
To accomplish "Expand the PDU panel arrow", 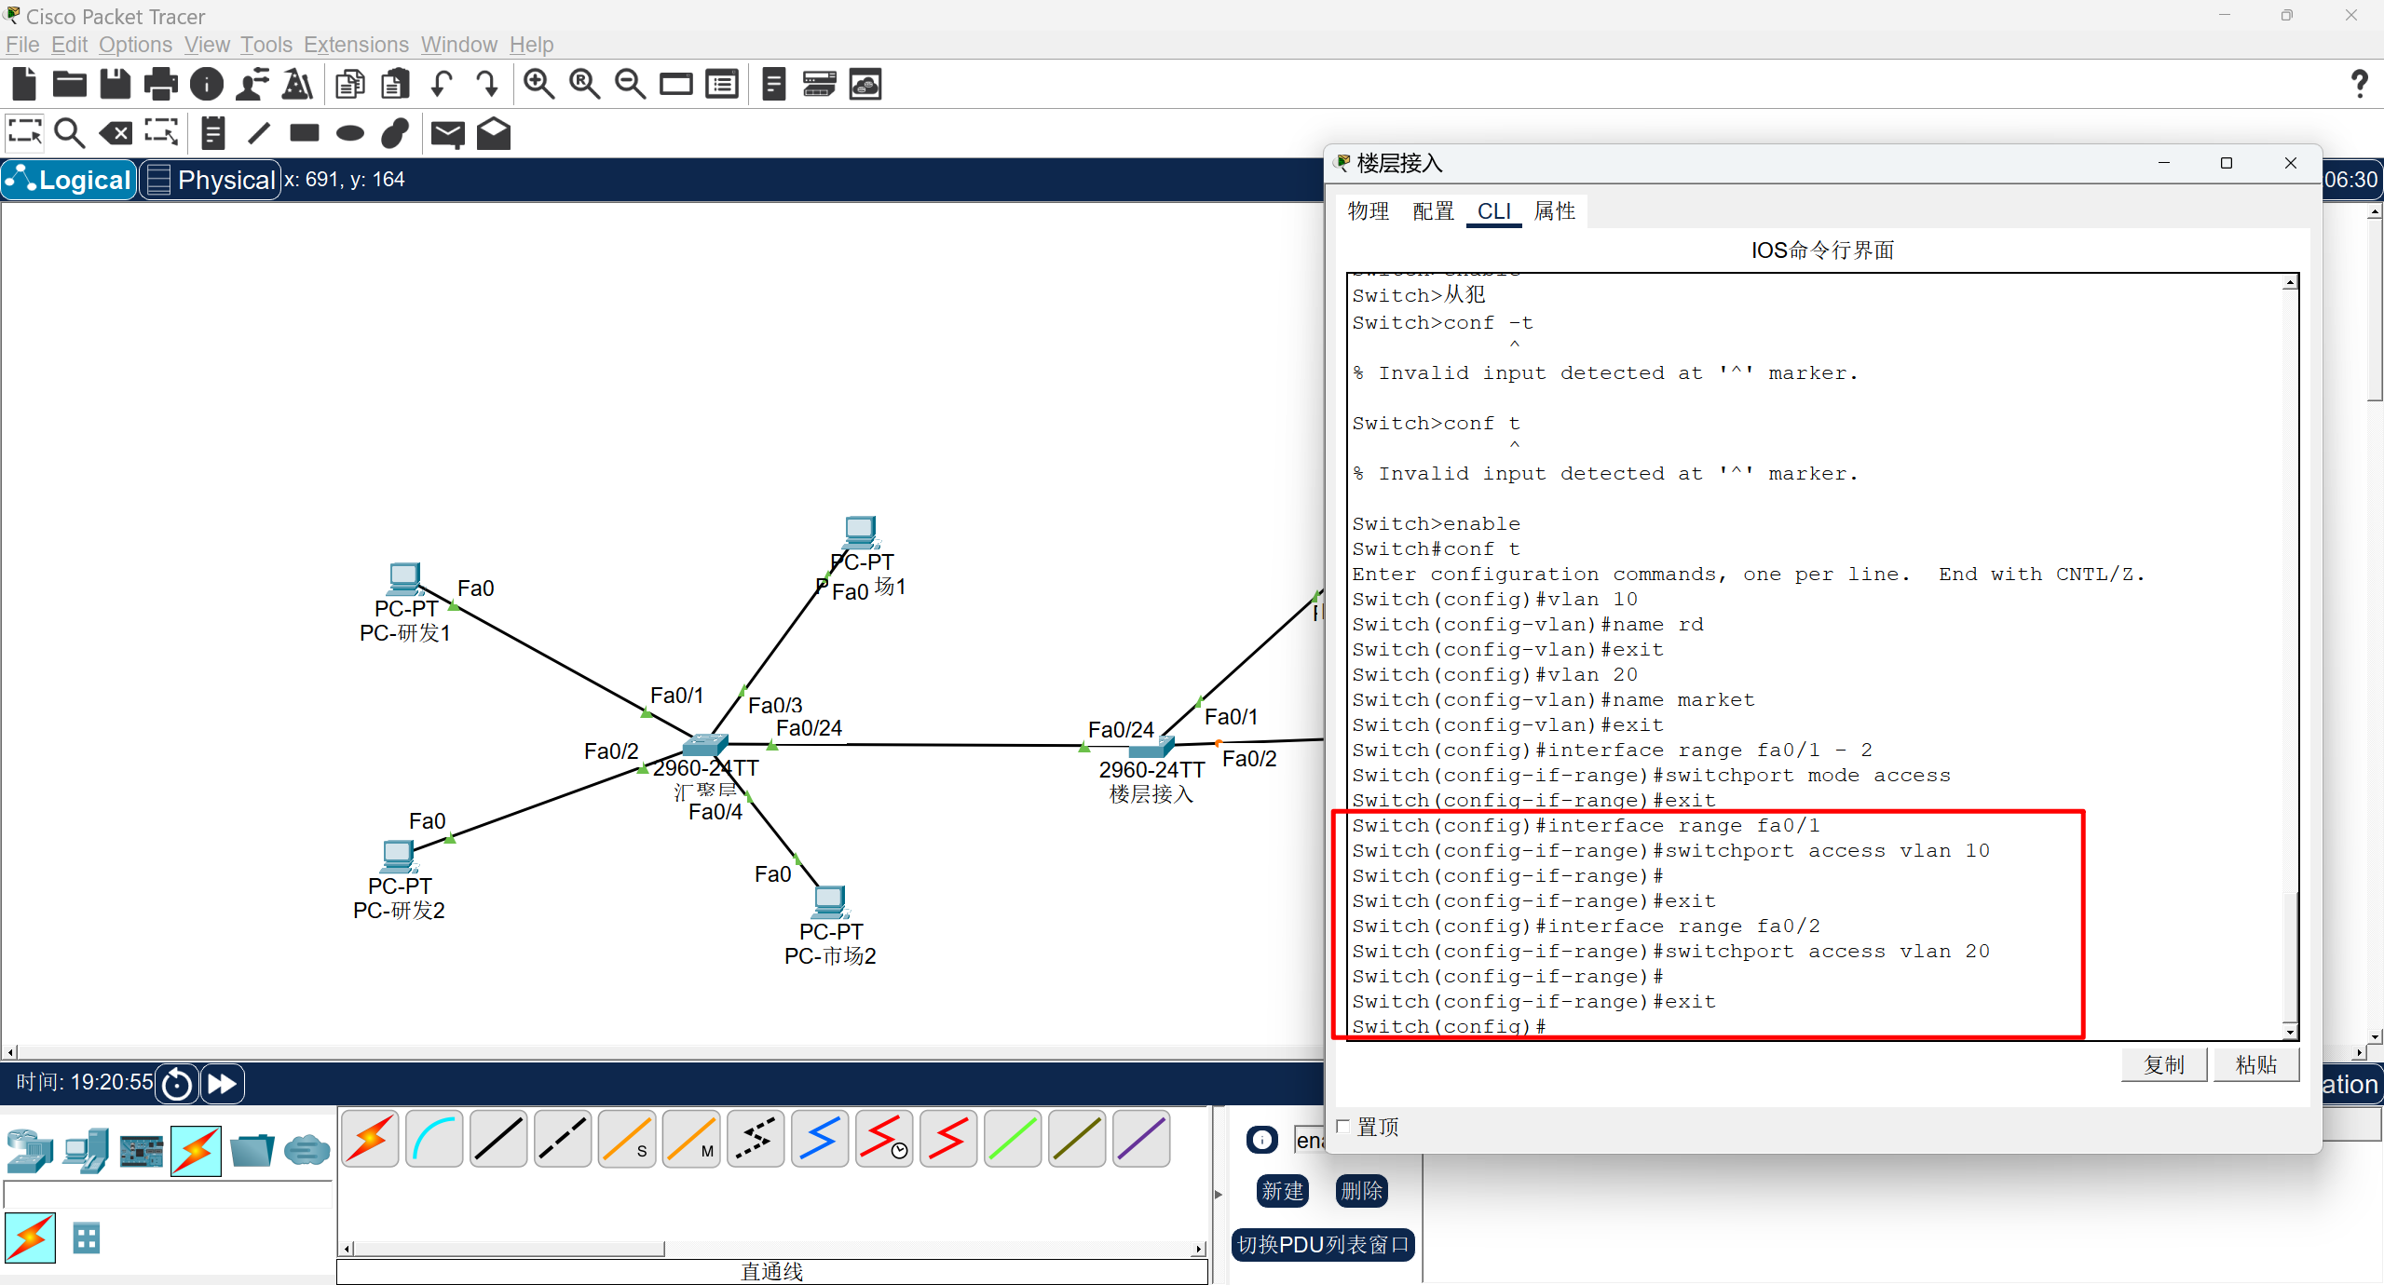I will (x=1219, y=1195).
